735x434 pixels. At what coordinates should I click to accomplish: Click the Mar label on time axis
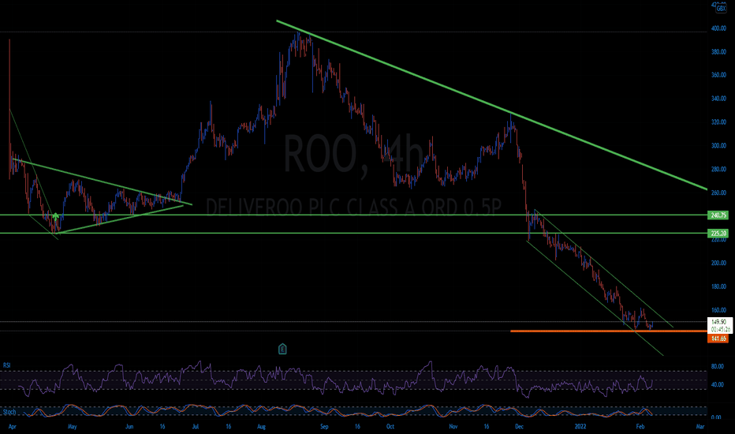coord(700,426)
